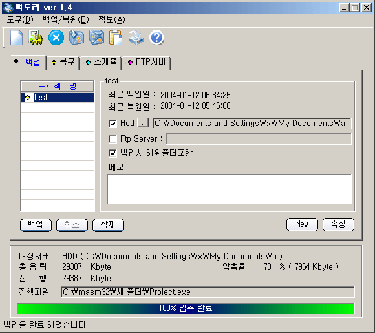Switch to the 스케쥴 tab
The width and height of the screenshot is (375, 333).
(101, 62)
